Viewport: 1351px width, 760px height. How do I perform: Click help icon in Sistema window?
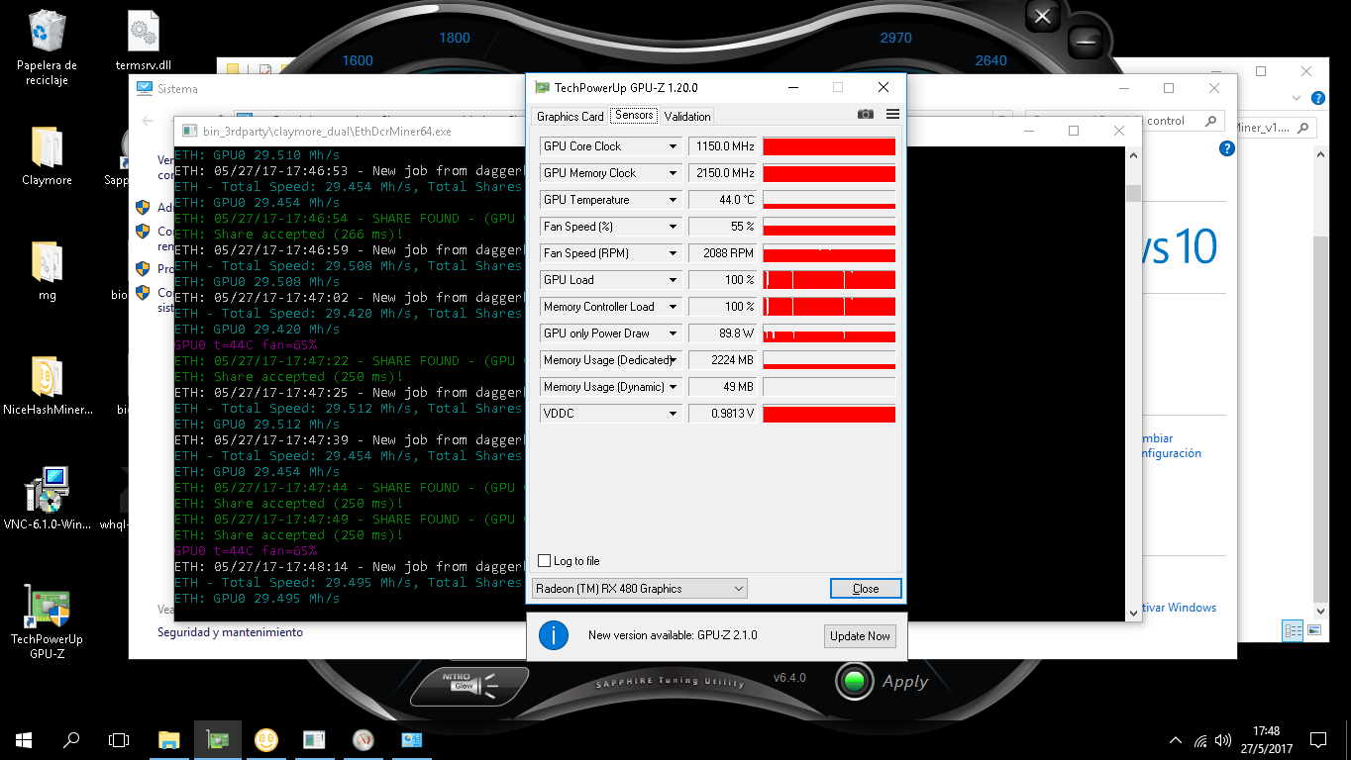(x=1226, y=148)
